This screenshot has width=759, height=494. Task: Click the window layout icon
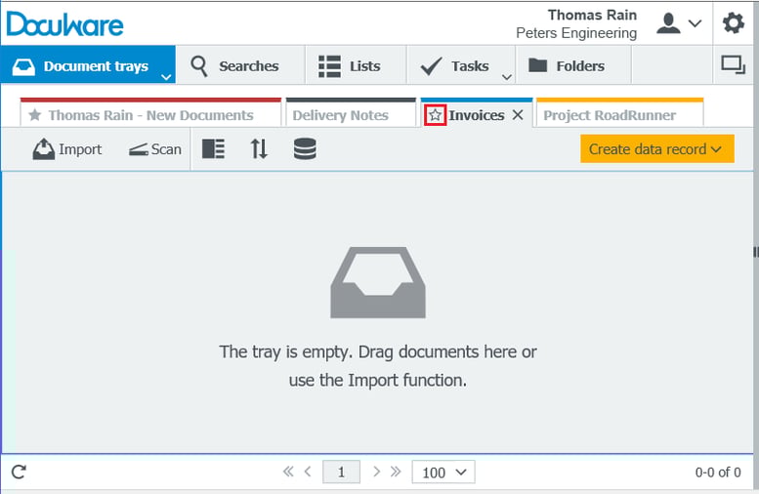733,65
